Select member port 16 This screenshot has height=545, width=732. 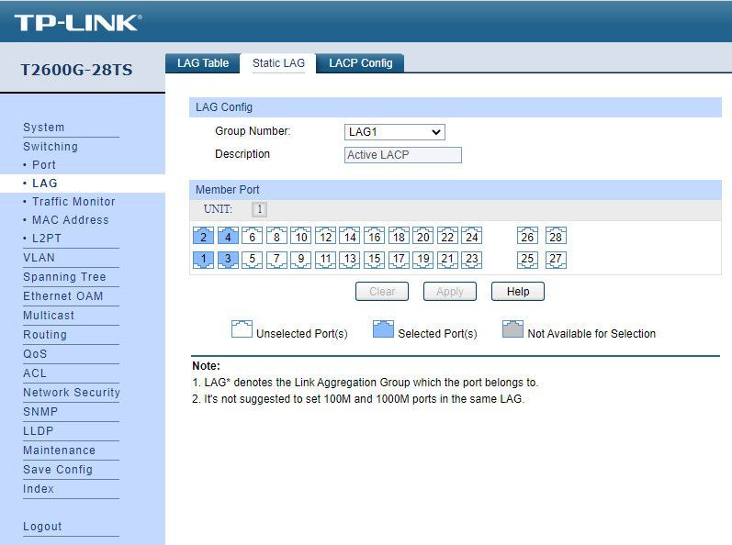click(375, 236)
